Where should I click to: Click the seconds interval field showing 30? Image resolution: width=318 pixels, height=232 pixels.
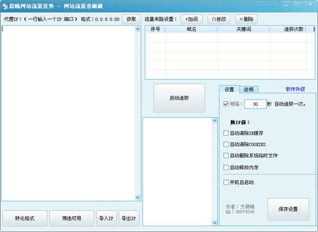(255, 104)
